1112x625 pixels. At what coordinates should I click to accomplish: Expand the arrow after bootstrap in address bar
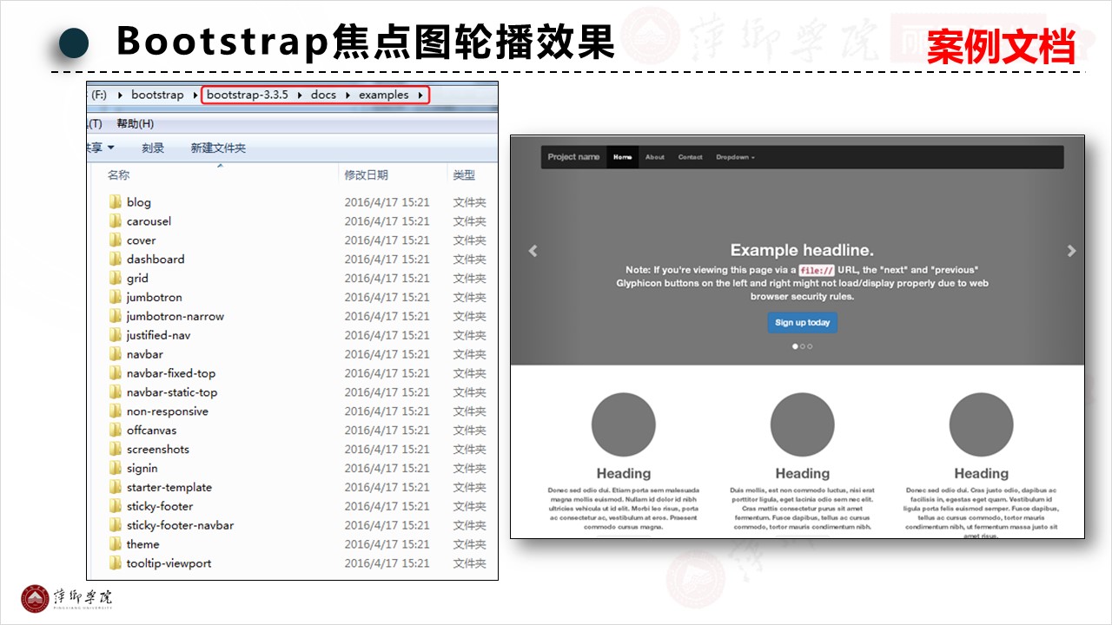pos(195,95)
